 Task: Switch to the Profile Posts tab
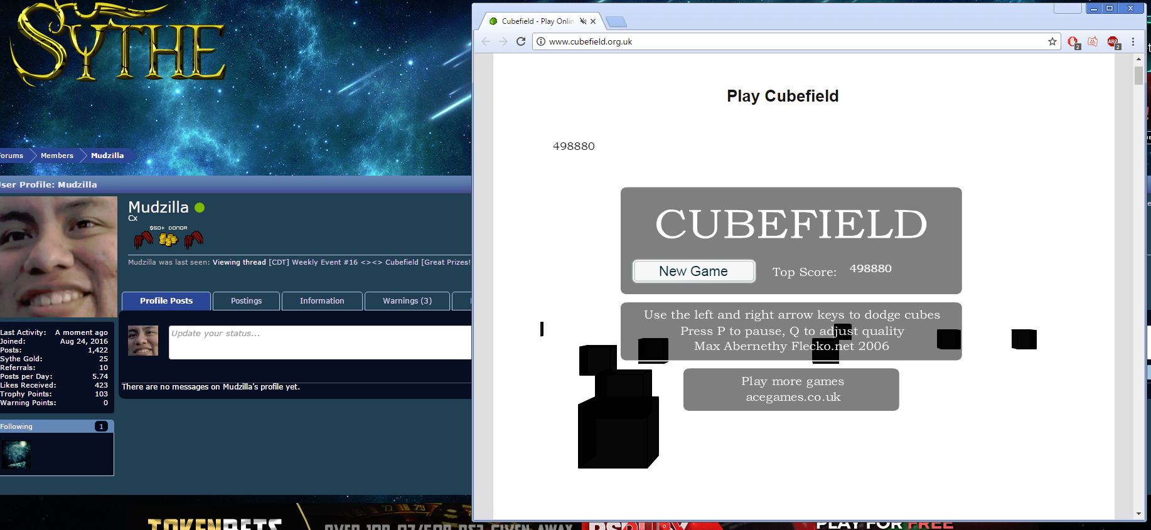166,301
